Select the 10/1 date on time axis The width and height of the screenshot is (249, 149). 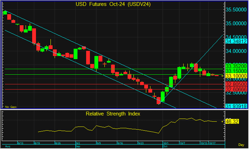tap(166, 143)
